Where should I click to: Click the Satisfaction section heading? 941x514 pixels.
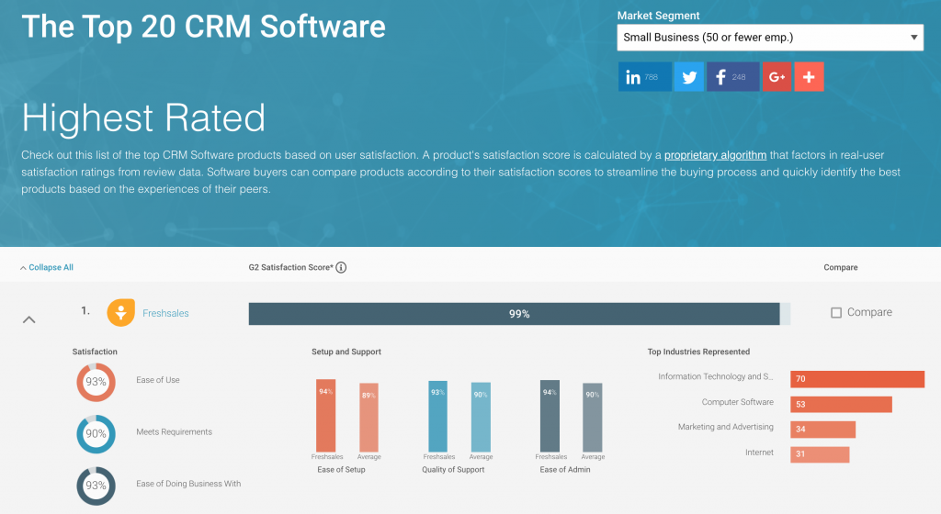point(95,352)
